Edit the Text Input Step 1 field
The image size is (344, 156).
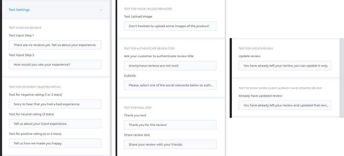(55, 45)
